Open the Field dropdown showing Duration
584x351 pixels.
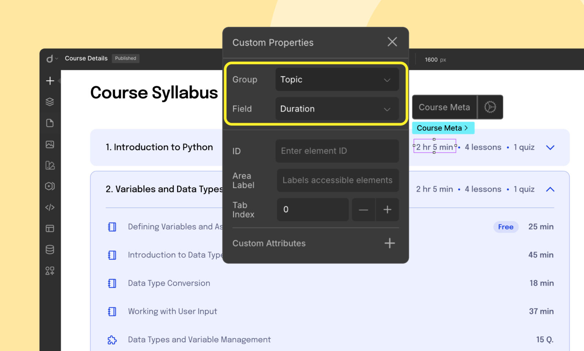pyautogui.click(x=337, y=109)
